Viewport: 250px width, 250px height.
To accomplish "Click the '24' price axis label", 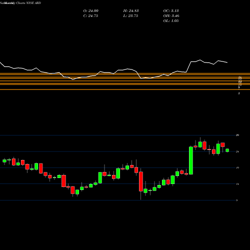I will [x=237, y=151].
